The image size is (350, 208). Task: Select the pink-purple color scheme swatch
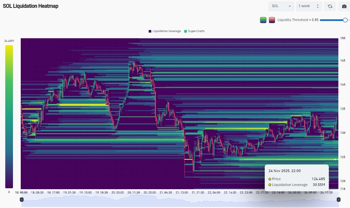click(x=272, y=20)
